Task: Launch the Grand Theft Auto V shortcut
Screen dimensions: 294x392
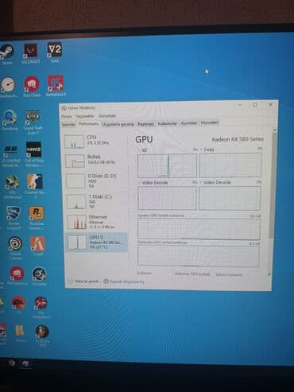Action: [33, 122]
